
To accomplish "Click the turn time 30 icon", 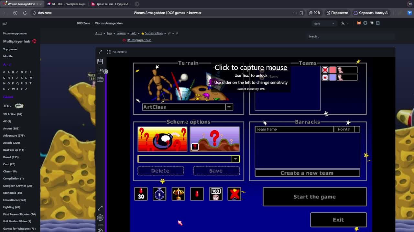I will (x=141, y=194).
